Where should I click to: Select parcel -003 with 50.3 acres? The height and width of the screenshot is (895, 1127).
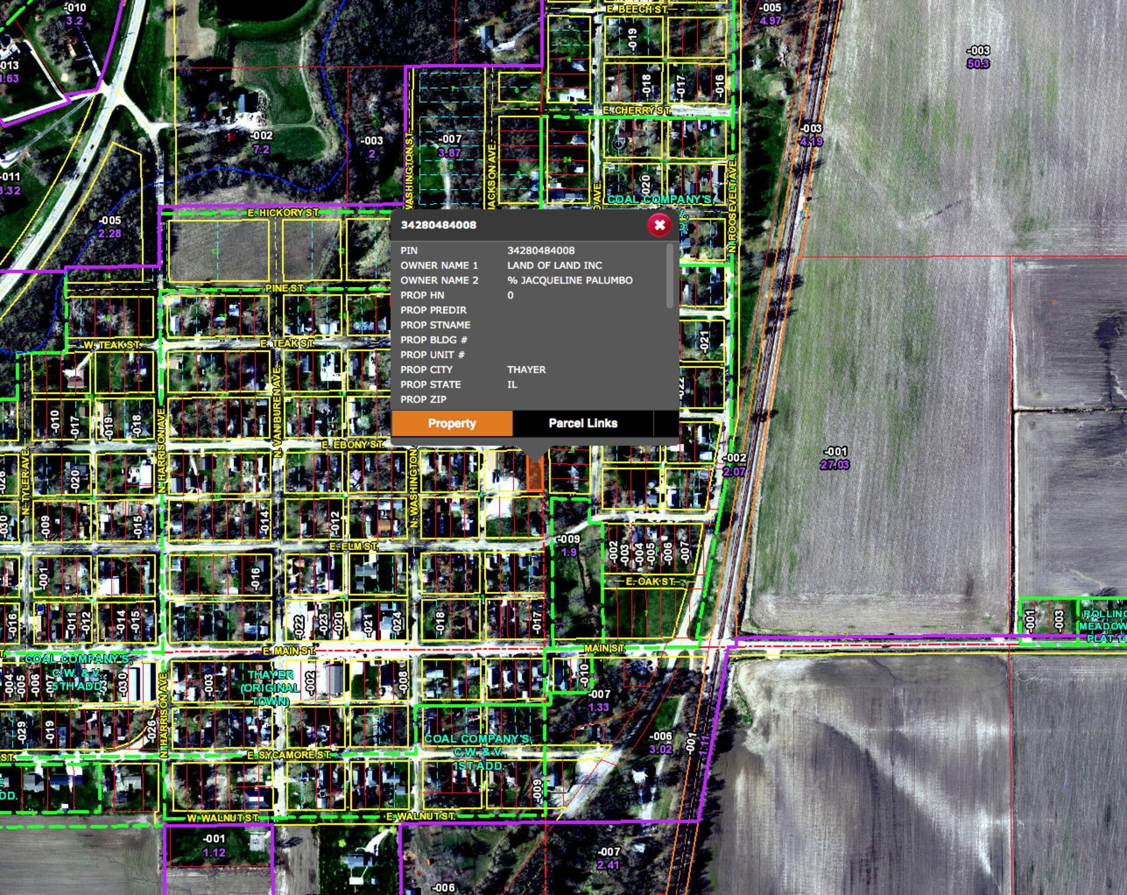pos(978,57)
